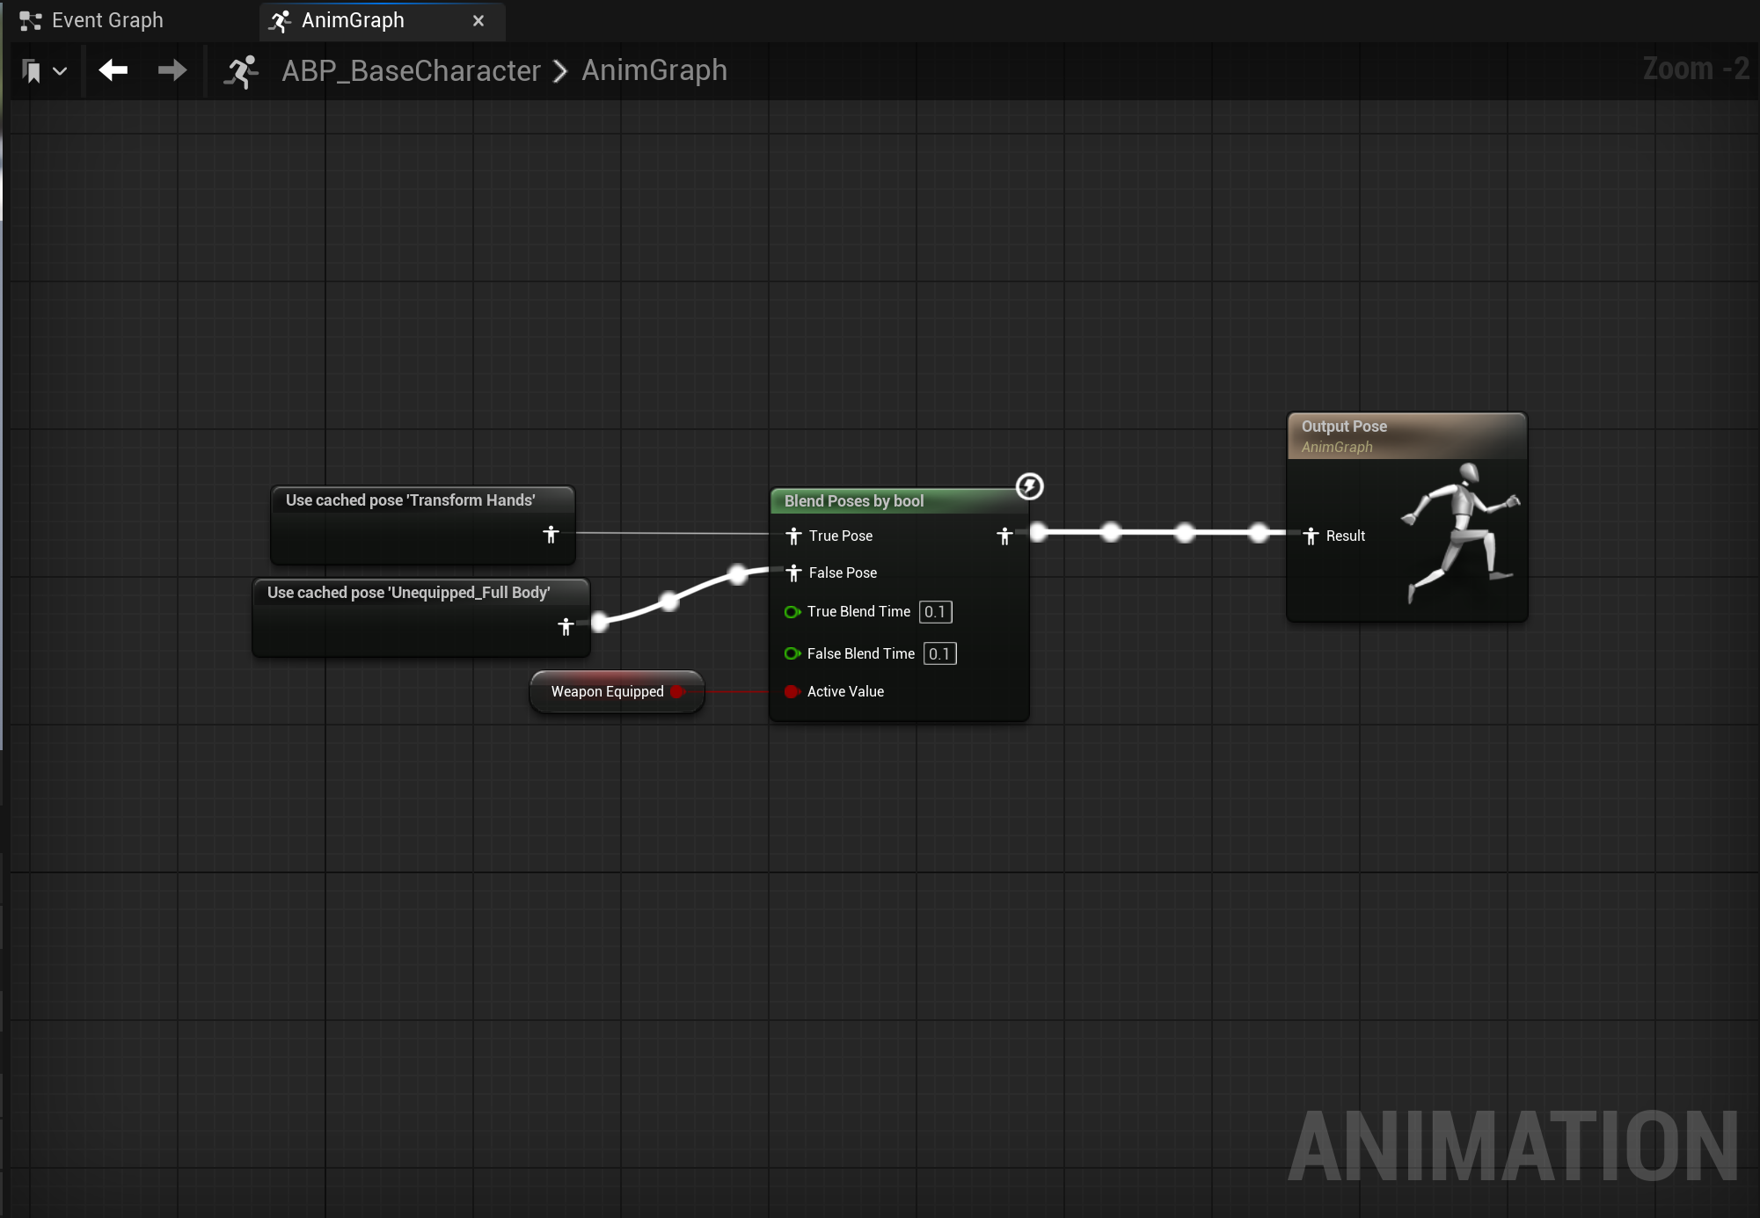Click the False Blend Time float pin
1760x1218 pixels.
click(x=792, y=653)
